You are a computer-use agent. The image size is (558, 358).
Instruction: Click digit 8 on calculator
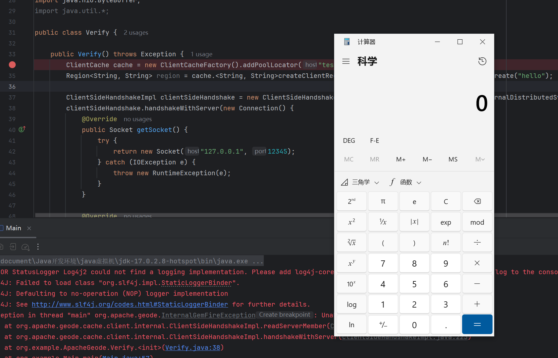click(x=414, y=263)
